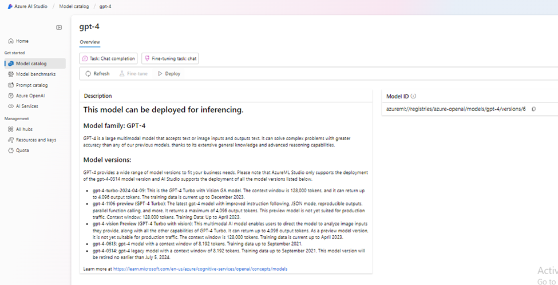The width and height of the screenshot is (558, 285).
Task: Click the Refresh circular arrow icon
Action: (88, 74)
